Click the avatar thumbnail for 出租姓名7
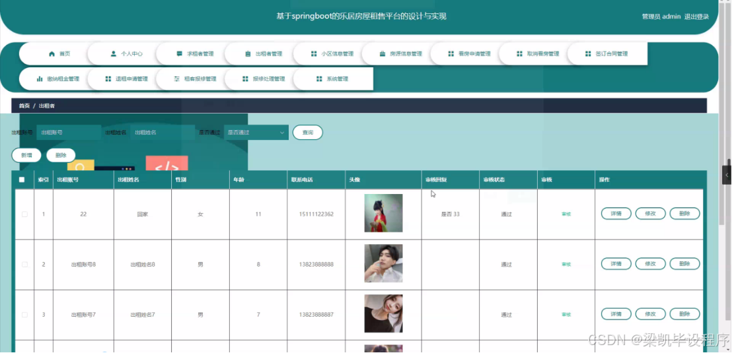 click(383, 314)
